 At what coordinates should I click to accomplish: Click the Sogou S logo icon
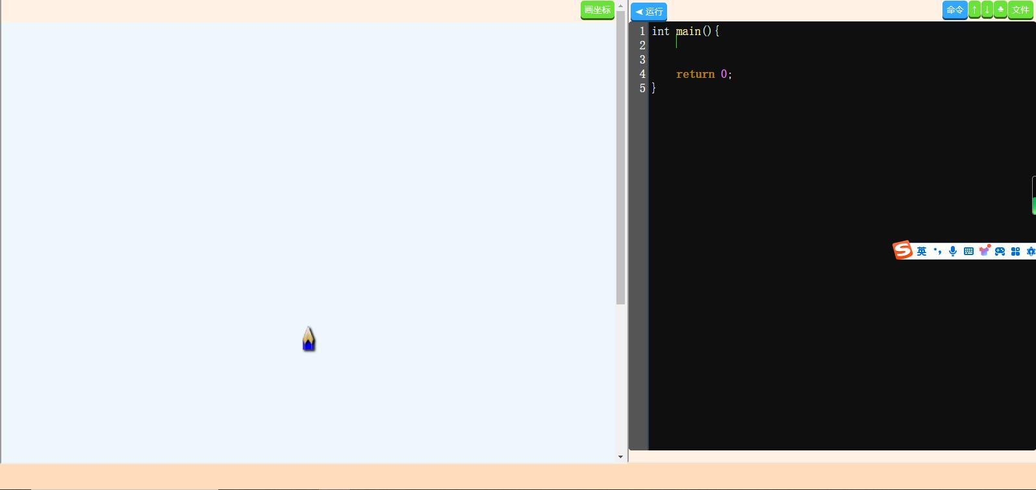pos(903,250)
